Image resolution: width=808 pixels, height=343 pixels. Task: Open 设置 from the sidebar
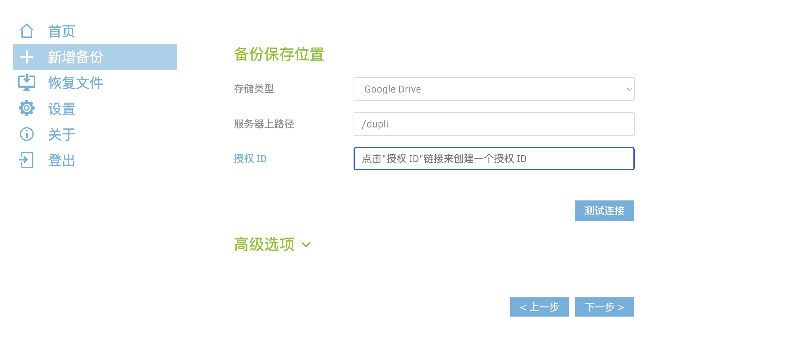61,109
